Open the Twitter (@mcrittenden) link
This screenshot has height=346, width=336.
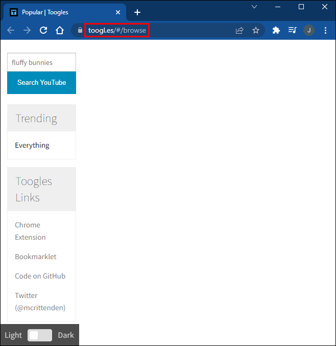[x=40, y=302]
